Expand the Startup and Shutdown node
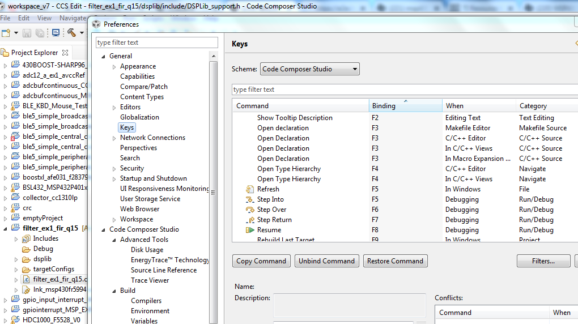The image size is (578, 324). [114, 179]
